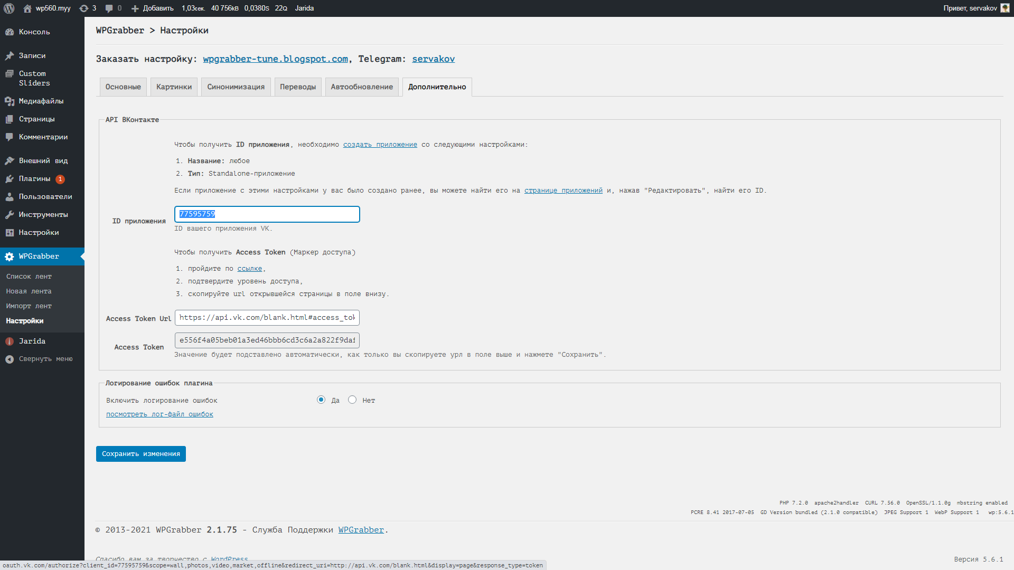The image size is (1014, 570).
Task: Open посмотреть лог-файл ошибок link
Action: click(x=159, y=414)
